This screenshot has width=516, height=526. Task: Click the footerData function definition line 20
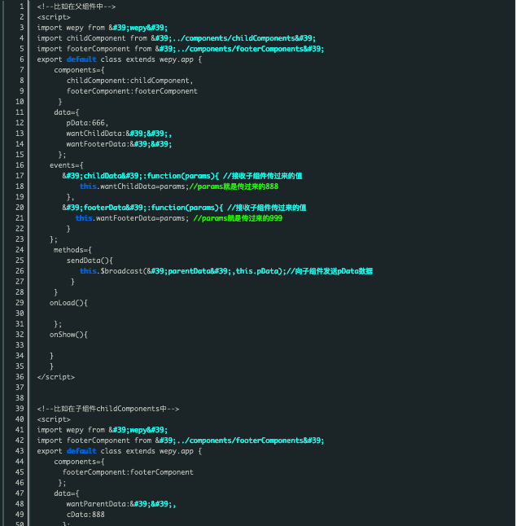tap(184, 208)
